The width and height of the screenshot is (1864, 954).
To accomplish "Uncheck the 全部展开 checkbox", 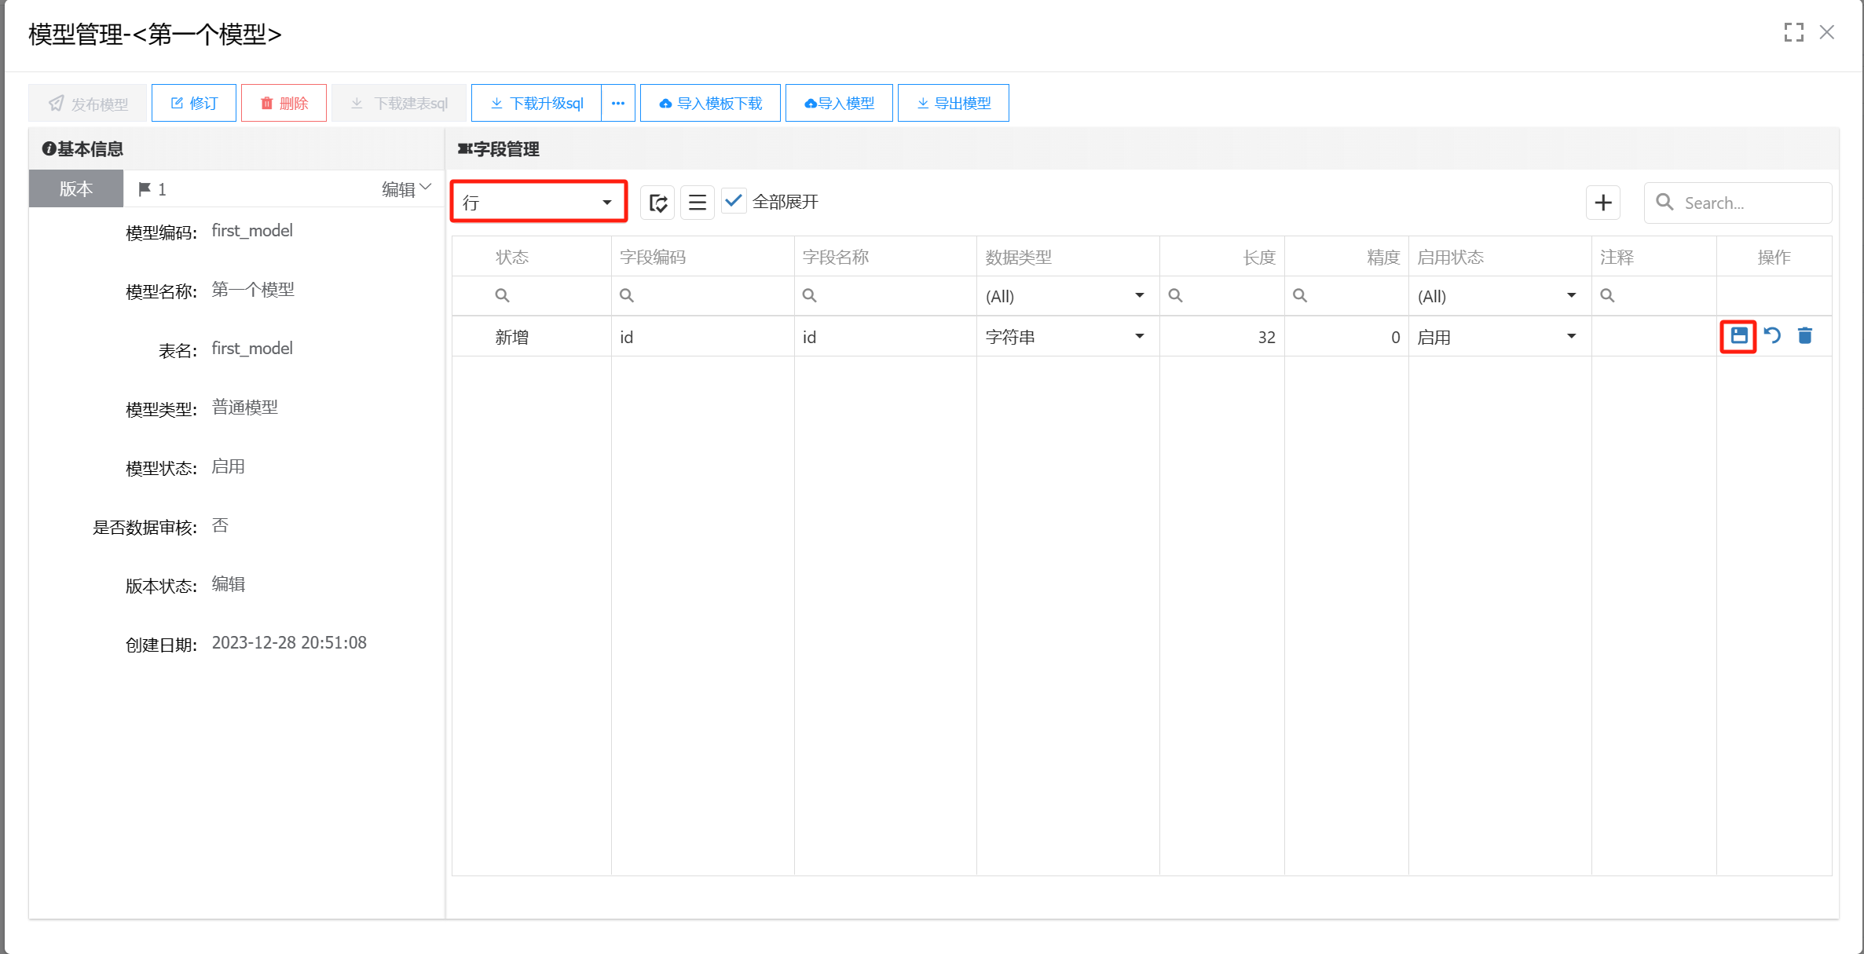I will pos(733,202).
